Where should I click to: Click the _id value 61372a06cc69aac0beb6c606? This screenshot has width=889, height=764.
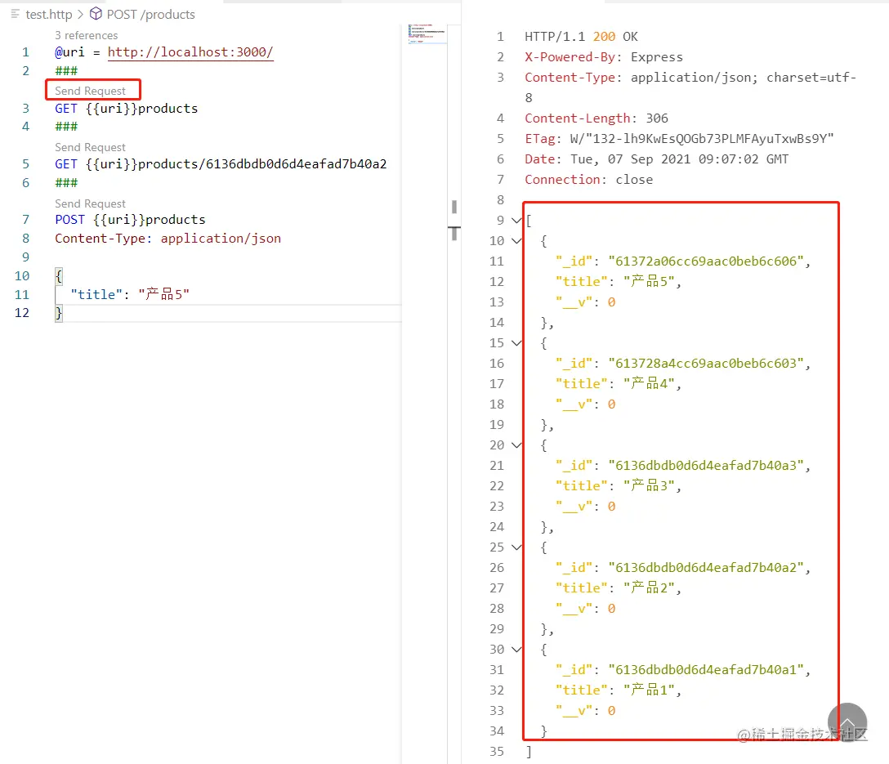coord(706,261)
